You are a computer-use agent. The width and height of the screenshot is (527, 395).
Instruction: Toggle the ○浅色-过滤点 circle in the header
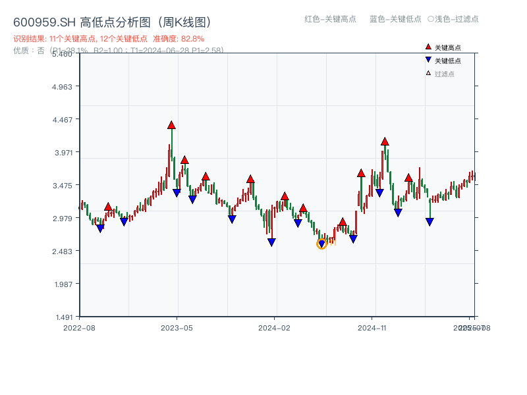point(431,19)
